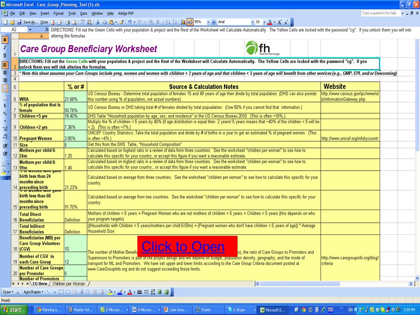Click the Open file folder icon
Screen dimensions: 420x315
(x=12, y=22)
